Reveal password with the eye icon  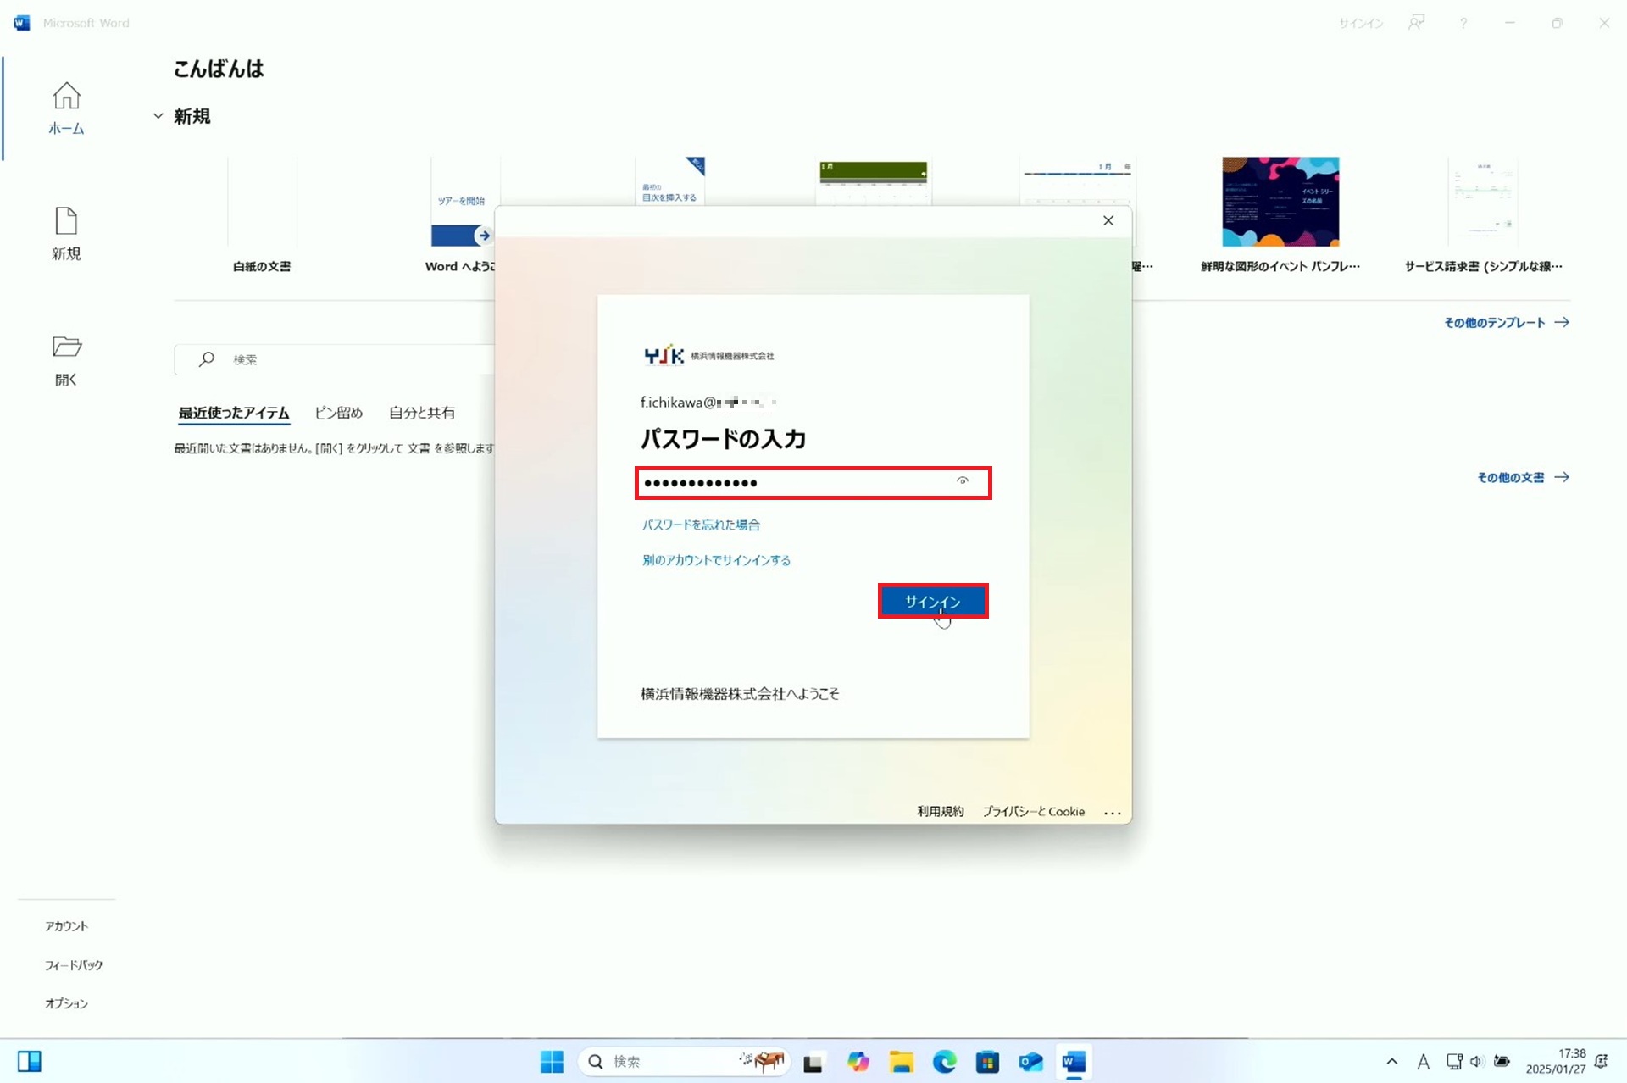[962, 481]
